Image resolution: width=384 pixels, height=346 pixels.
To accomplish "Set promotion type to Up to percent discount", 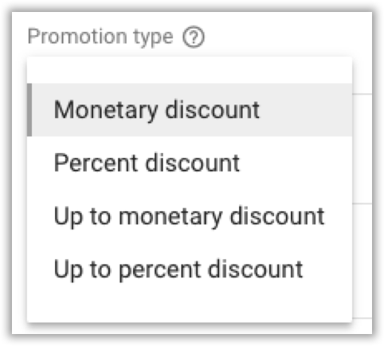I will [x=190, y=269].
